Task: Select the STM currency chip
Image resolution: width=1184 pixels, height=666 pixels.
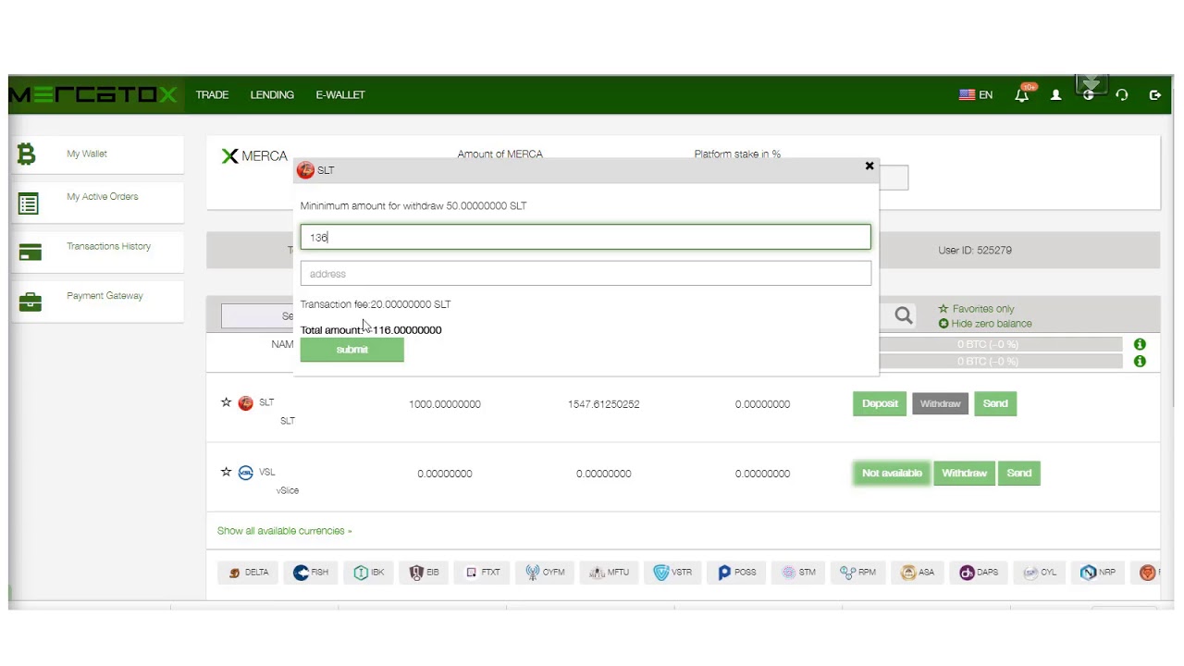Action: coord(799,573)
